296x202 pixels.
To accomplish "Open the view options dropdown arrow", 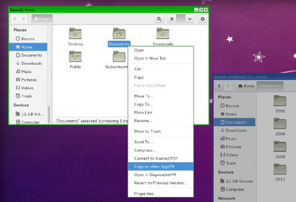I will tap(190, 19).
